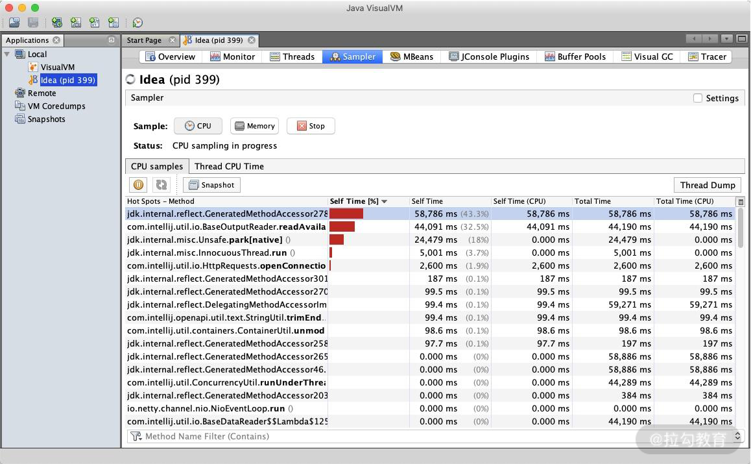Click the refresh results icon
This screenshot has height=464, width=751.
[161, 185]
